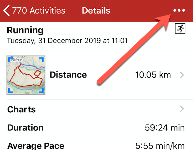Open the Distance row label
Screen dimensions: 193x150
click(x=68, y=75)
